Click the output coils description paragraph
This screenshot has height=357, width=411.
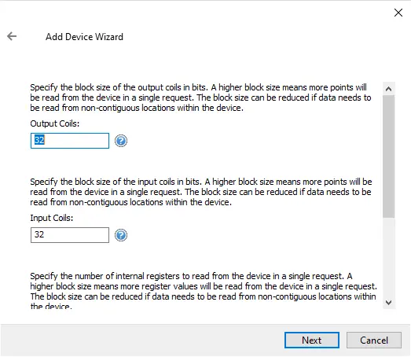tap(200, 98)
